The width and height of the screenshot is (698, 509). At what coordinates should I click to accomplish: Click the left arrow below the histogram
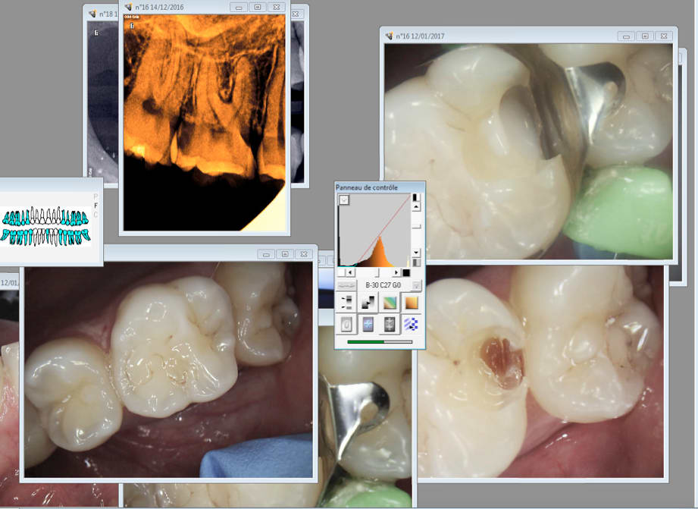349,272
